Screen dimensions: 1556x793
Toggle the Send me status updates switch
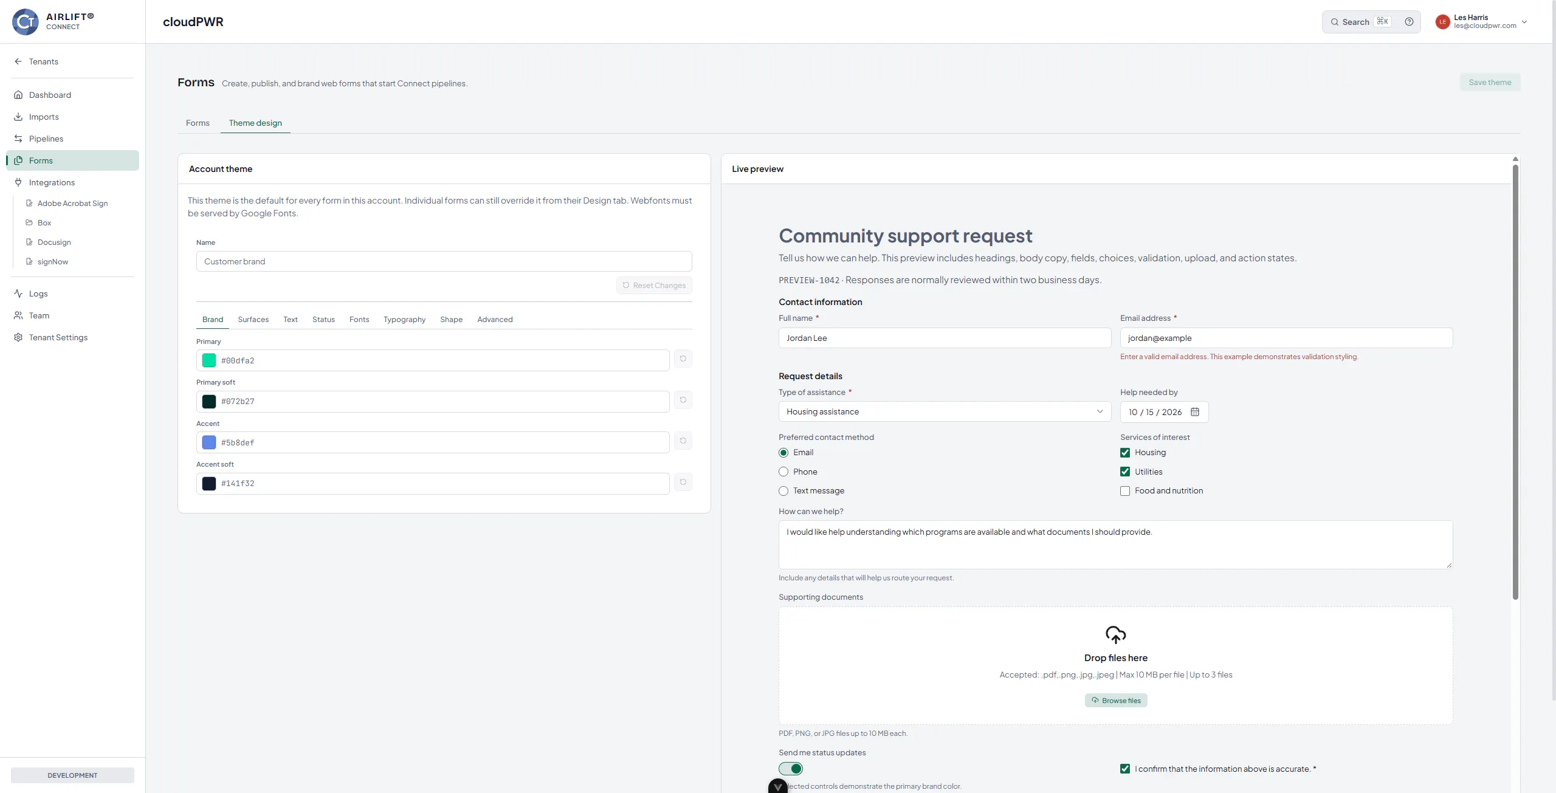[791, 769]
